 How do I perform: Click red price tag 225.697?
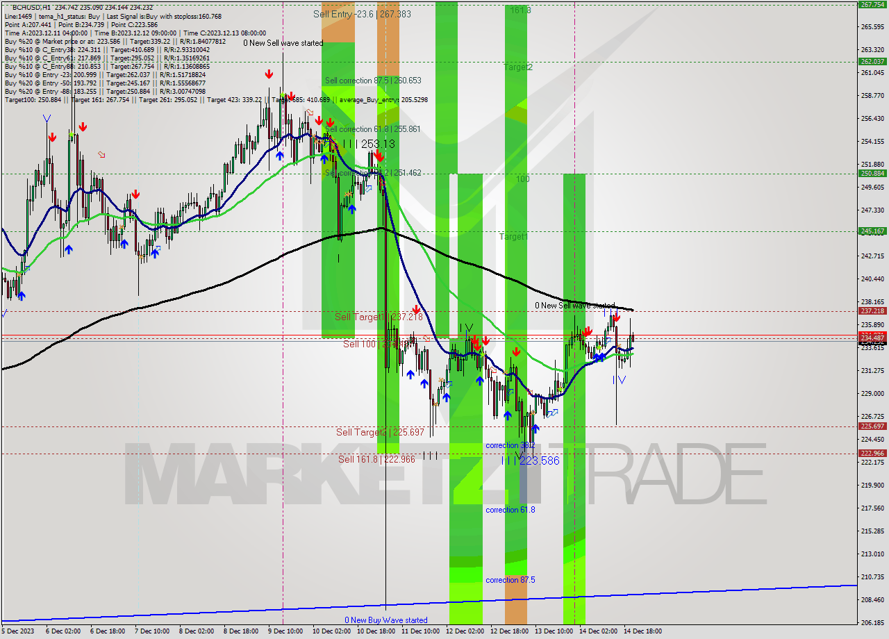tap(872, 426)
